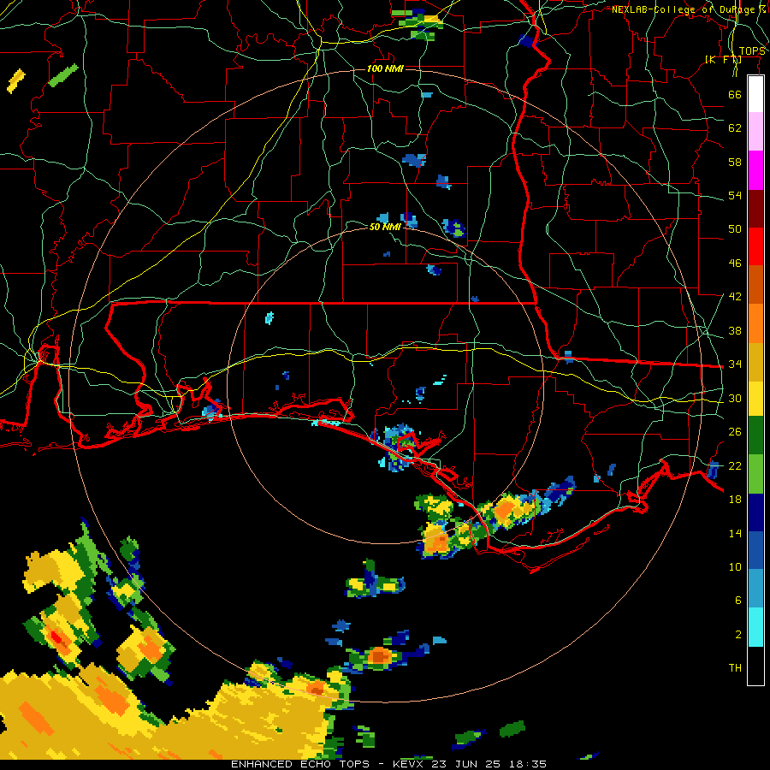Click the magenta legend swatch
This screenshot has height=770, width=770.
click(x=755, y=170)
